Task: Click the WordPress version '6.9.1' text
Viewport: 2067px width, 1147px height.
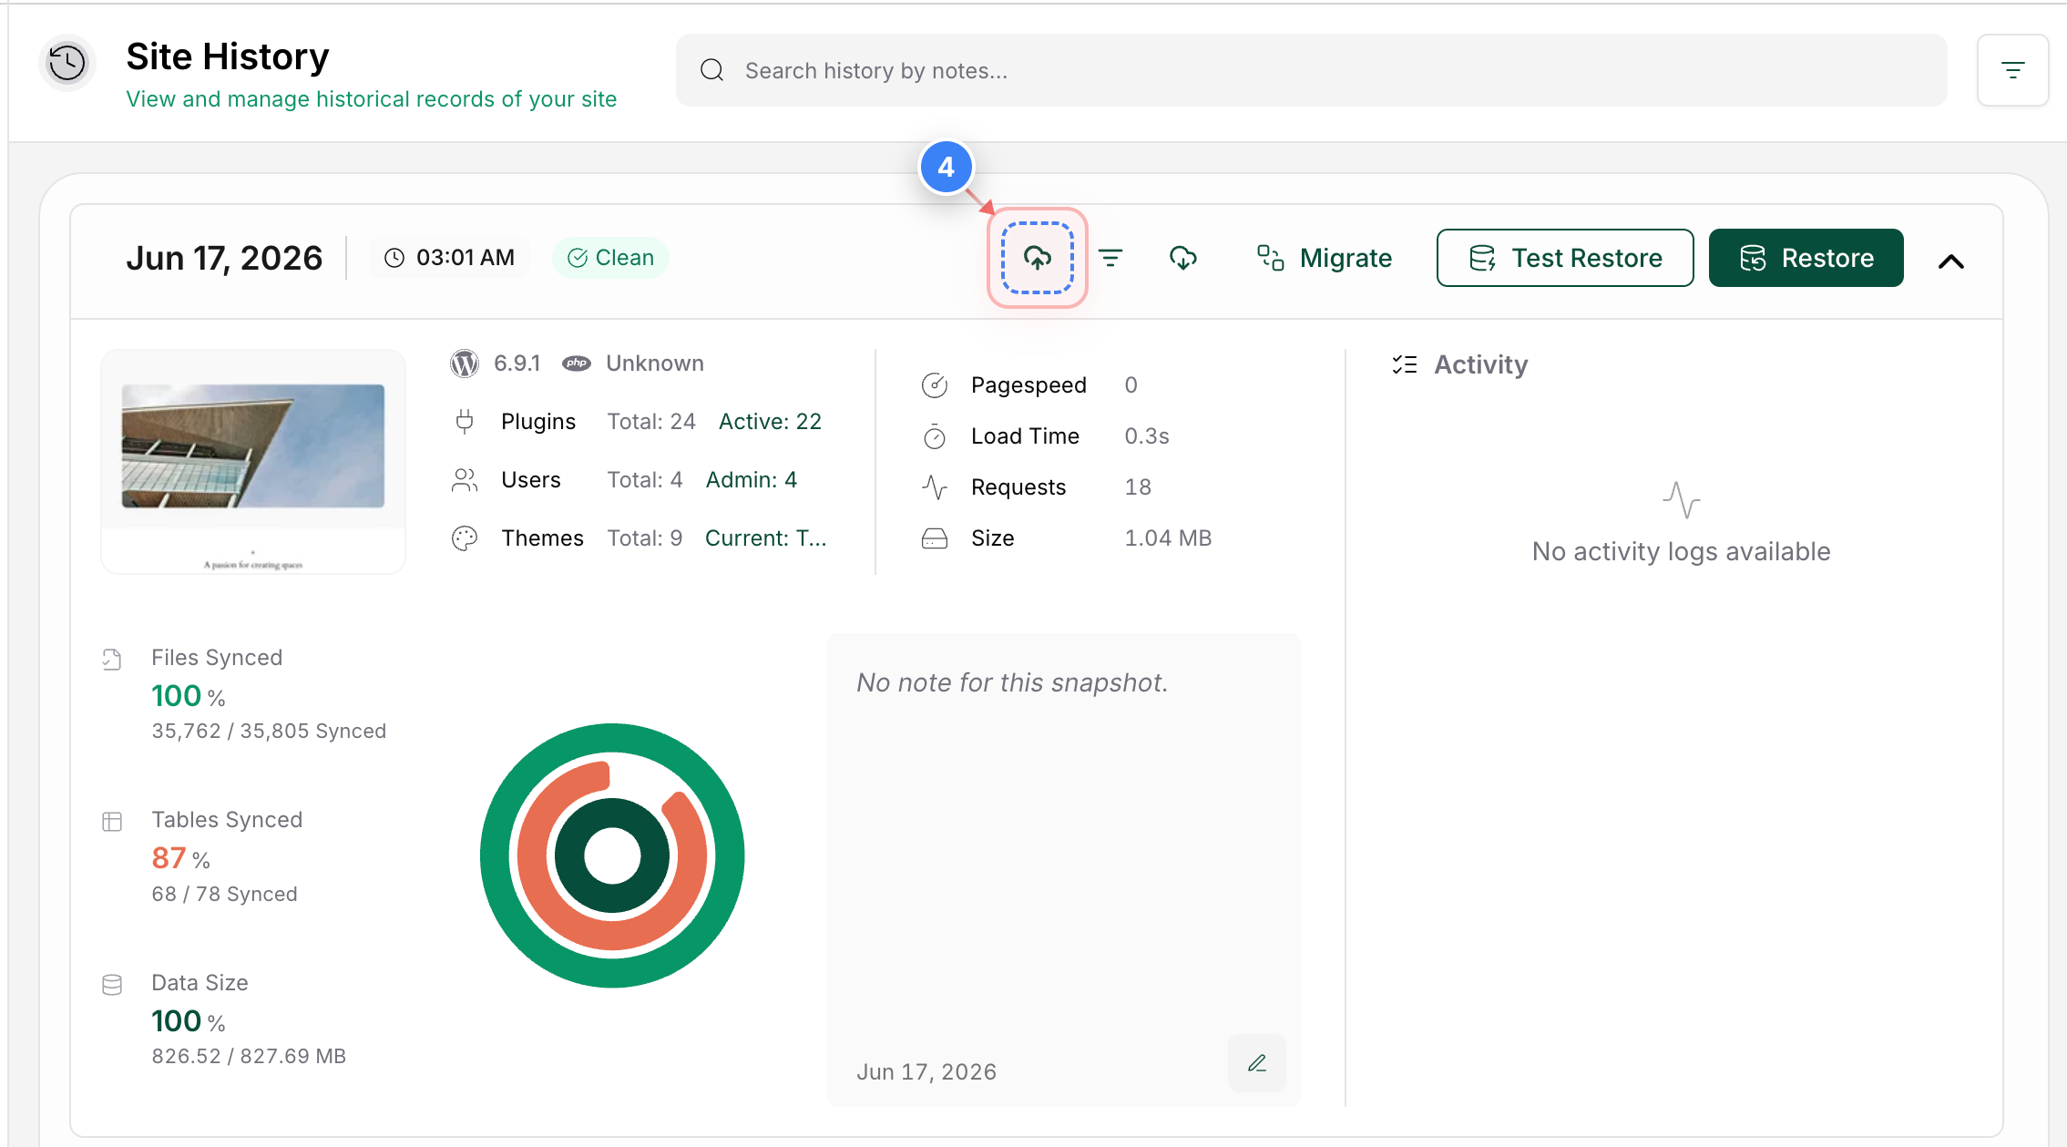Action: coord(517,364)
